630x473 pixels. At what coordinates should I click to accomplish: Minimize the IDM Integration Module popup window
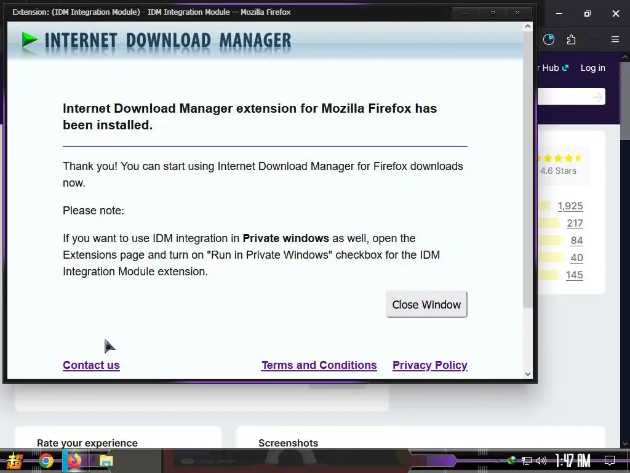coord(465,12)
